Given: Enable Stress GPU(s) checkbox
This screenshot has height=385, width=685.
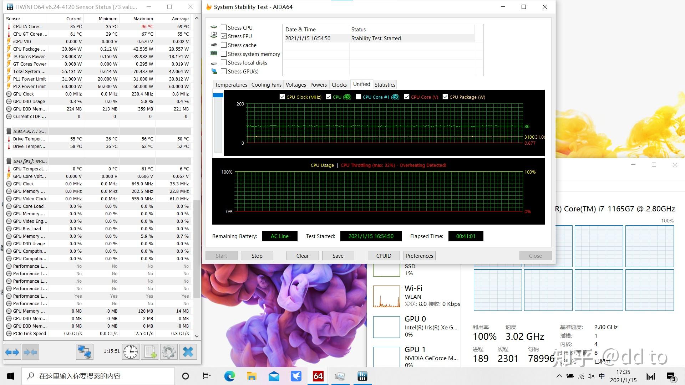Looking at the screenshot, I should point(224,71).
